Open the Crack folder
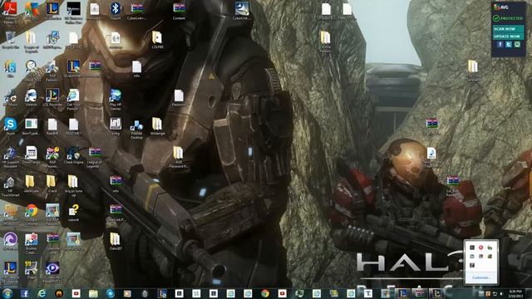Screen dimensions: 532x299 click(52, 184)
